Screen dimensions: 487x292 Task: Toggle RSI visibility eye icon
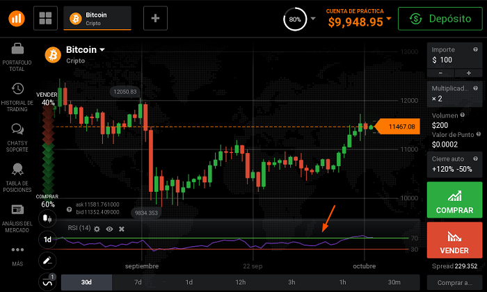[x=109, y=229]
